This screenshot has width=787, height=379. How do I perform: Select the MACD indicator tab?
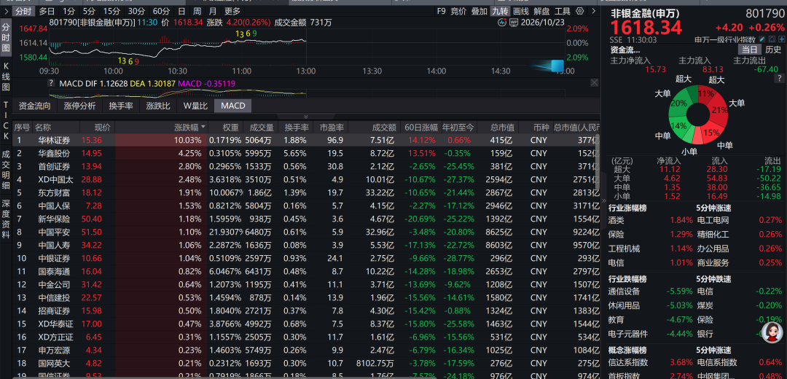[x=233, y=106]
